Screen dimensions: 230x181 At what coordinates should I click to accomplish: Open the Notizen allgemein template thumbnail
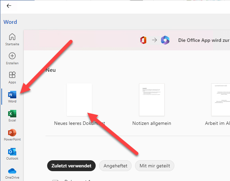pos(152,100)
